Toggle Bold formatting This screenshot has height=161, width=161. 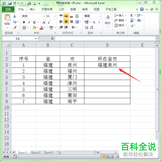point(24,22)
